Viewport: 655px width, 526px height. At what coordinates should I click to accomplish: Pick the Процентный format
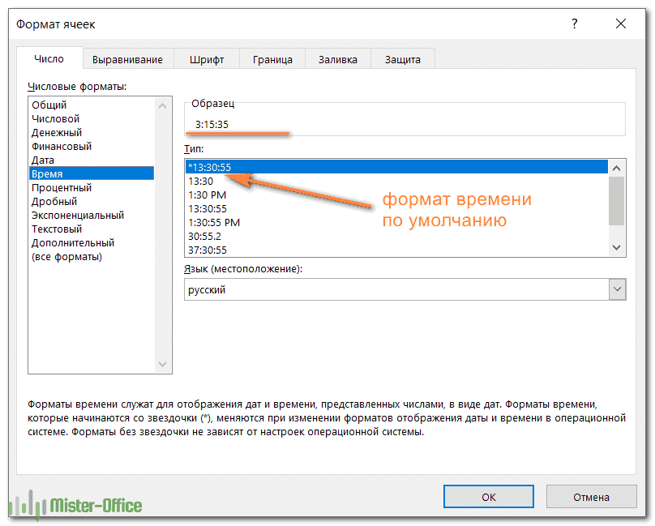point(92,188)
